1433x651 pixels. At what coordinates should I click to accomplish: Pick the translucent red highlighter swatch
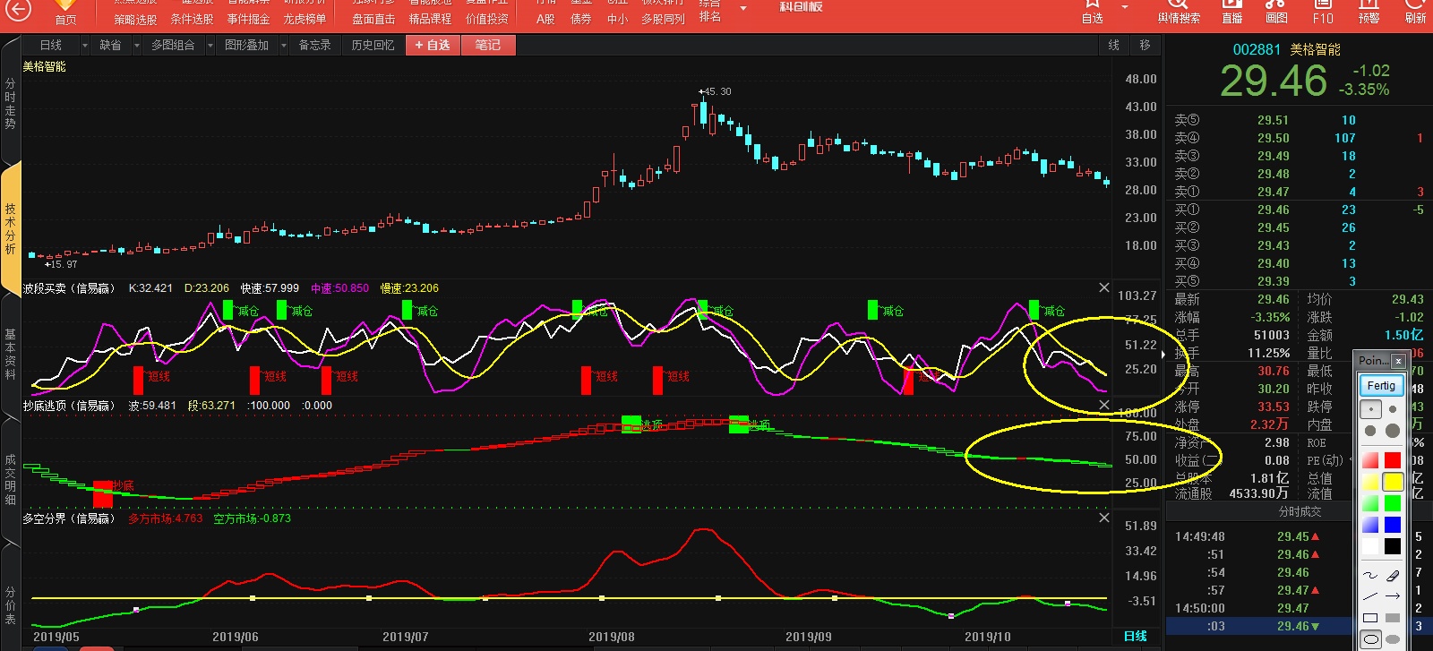click(x=1370, y=460)
